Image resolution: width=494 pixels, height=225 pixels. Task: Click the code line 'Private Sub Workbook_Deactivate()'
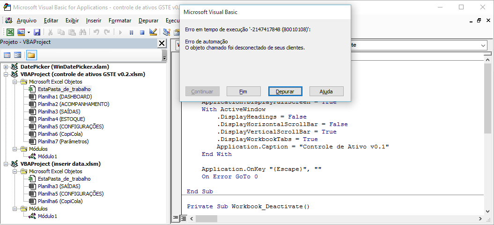[248, 206]
